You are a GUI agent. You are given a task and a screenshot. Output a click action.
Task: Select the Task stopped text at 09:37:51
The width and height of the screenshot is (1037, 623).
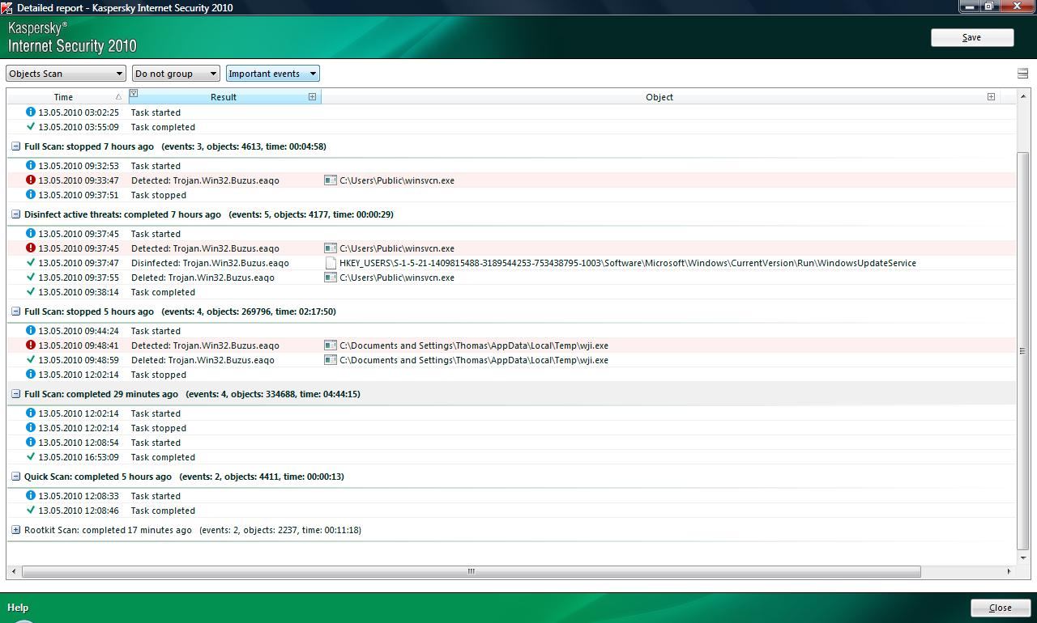click(159, 195)
